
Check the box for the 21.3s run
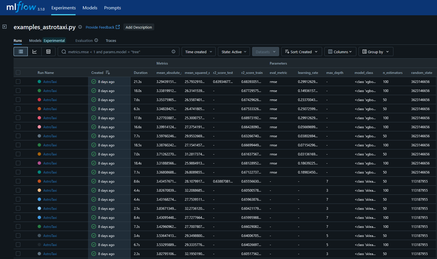coord(18,82)
